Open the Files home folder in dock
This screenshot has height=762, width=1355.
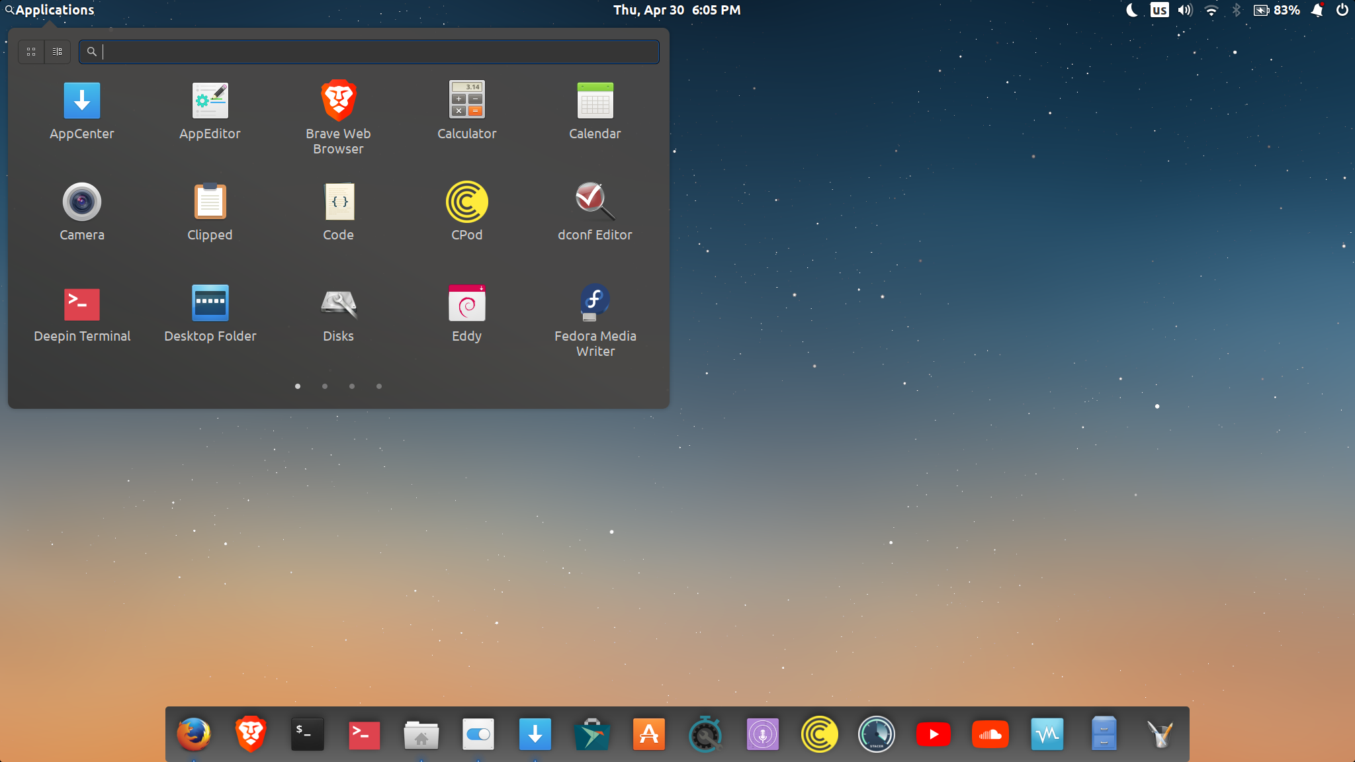coord(421,734)
